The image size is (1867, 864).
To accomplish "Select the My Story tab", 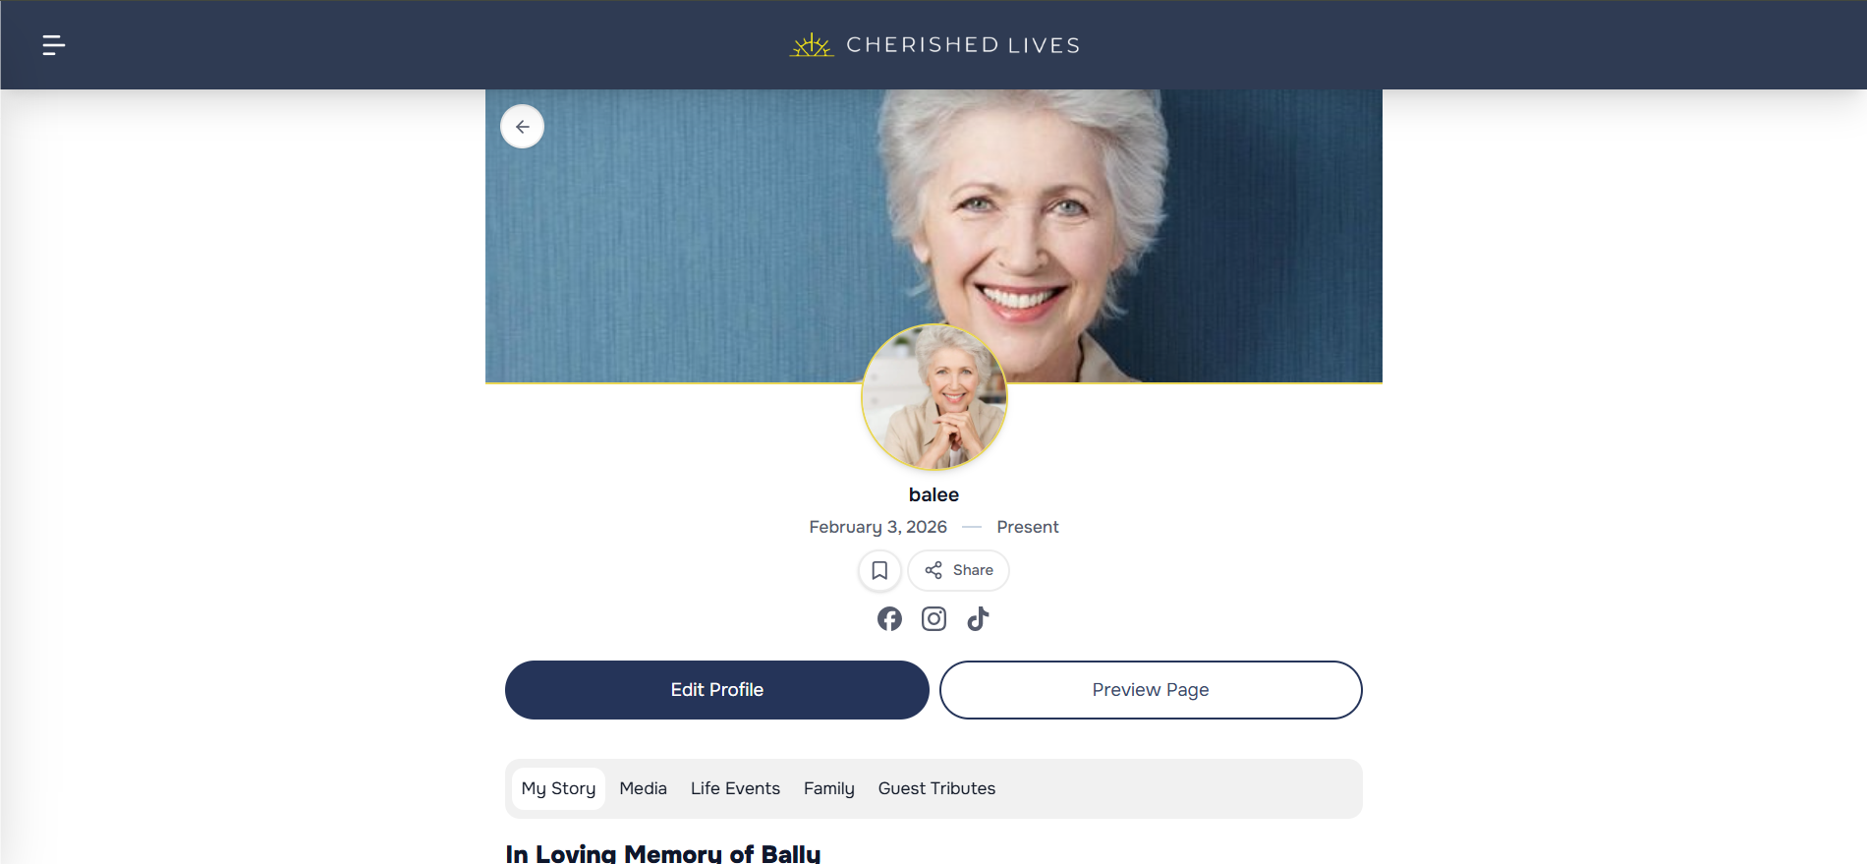I will click(558, 788).
